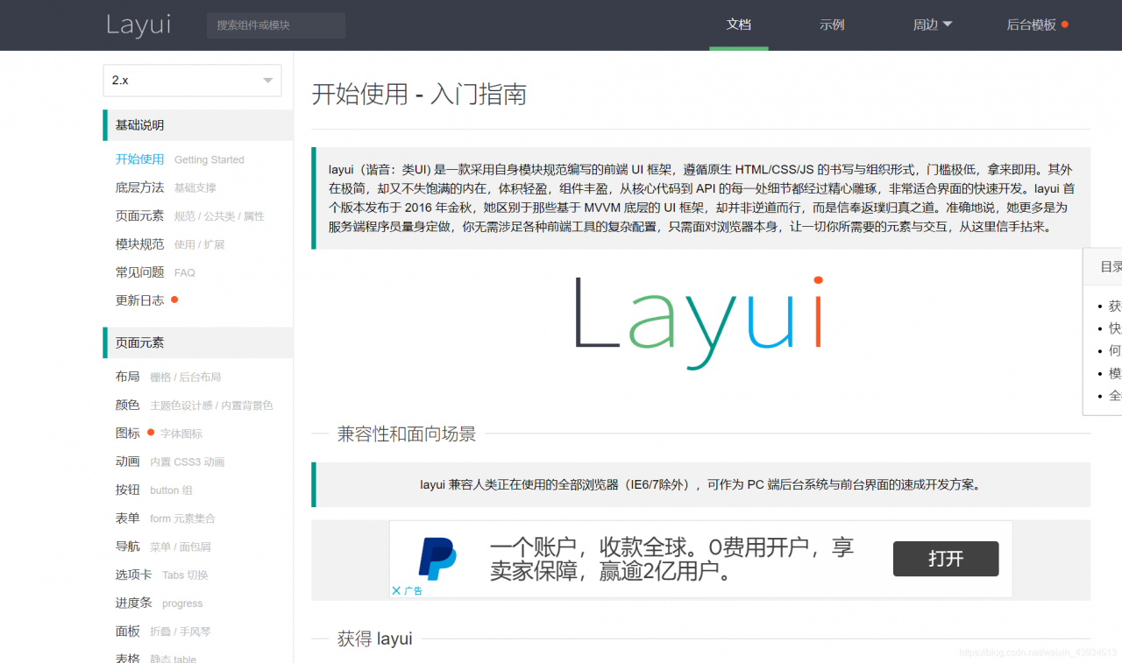Image resolution: width=1122 pixels, height=663 pixels.
Task: Click the 打开 button in PayPal ad
Action: [946, 559]
